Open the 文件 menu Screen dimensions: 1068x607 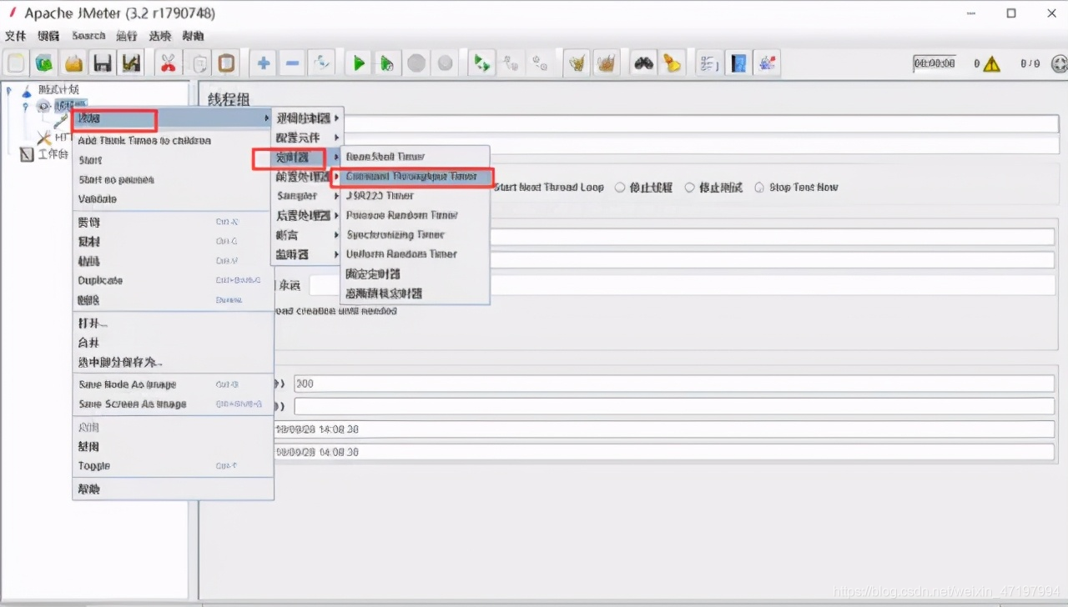(15, 36)
